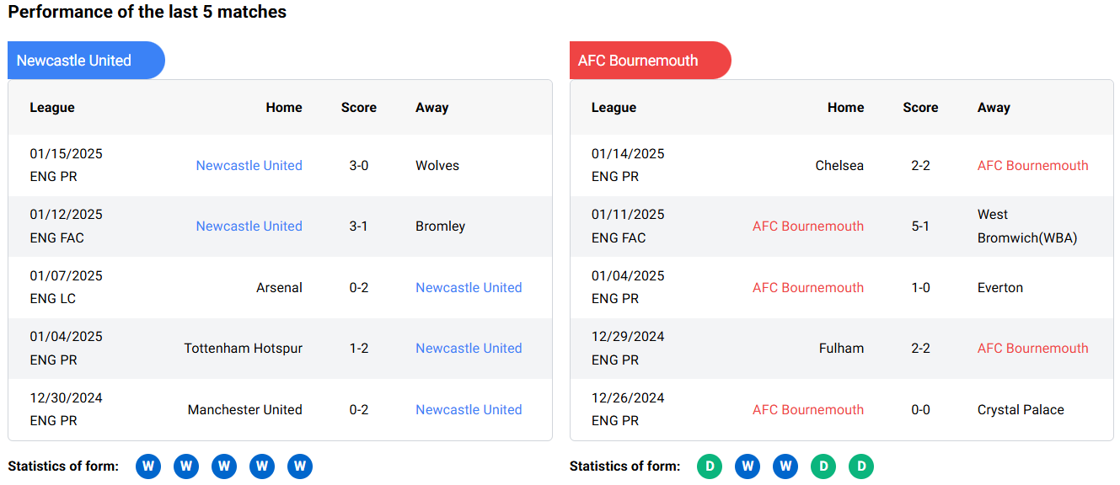Open Newcastle United link in Wolves match row
The image size is (1120, 485).
tap(249, 166)
